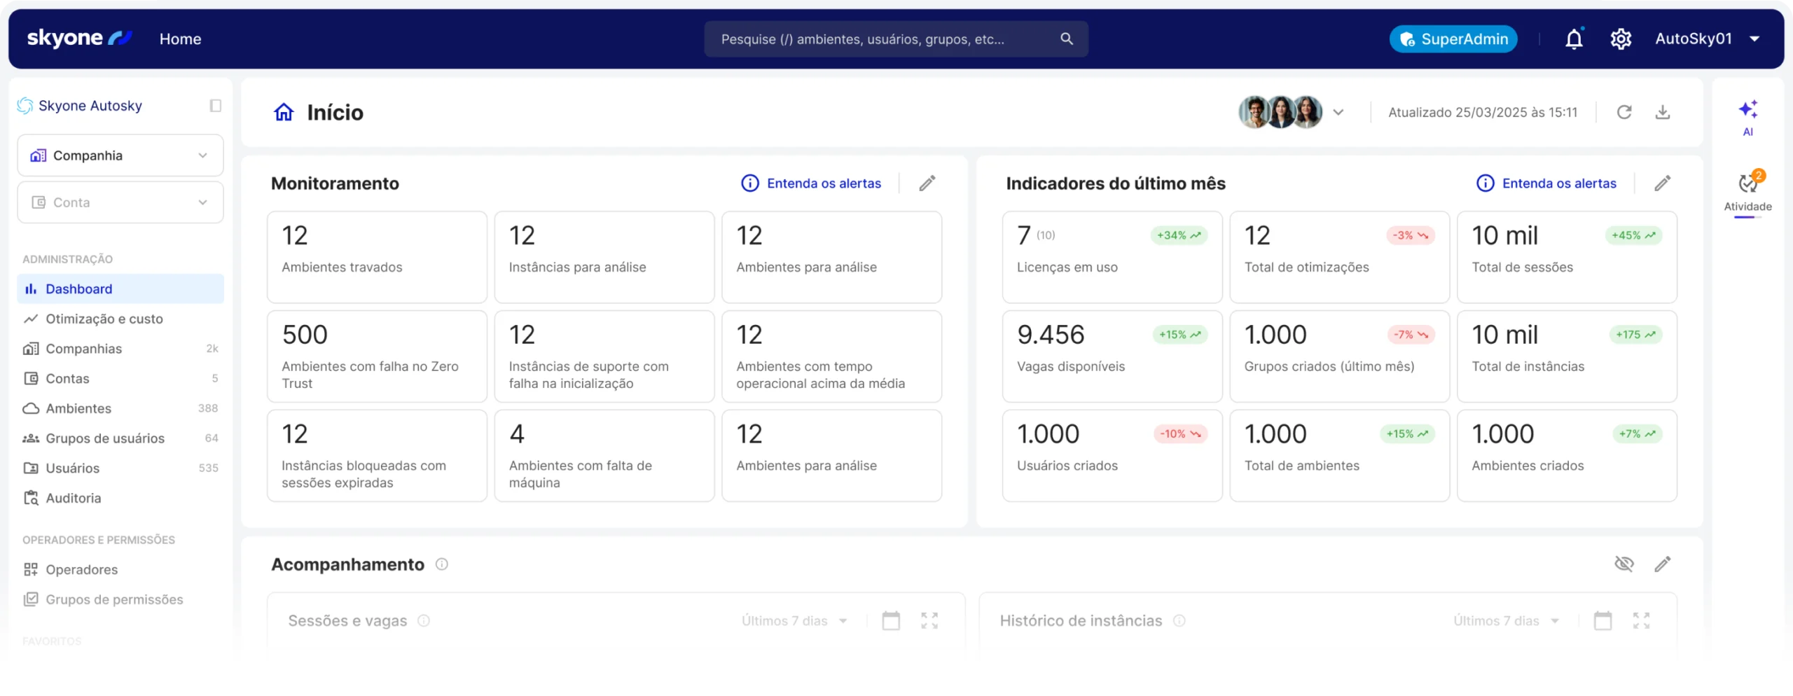Refresh the dashboard data
The height and width of the screenshot is (696, 1793).
click(1624, 112)
